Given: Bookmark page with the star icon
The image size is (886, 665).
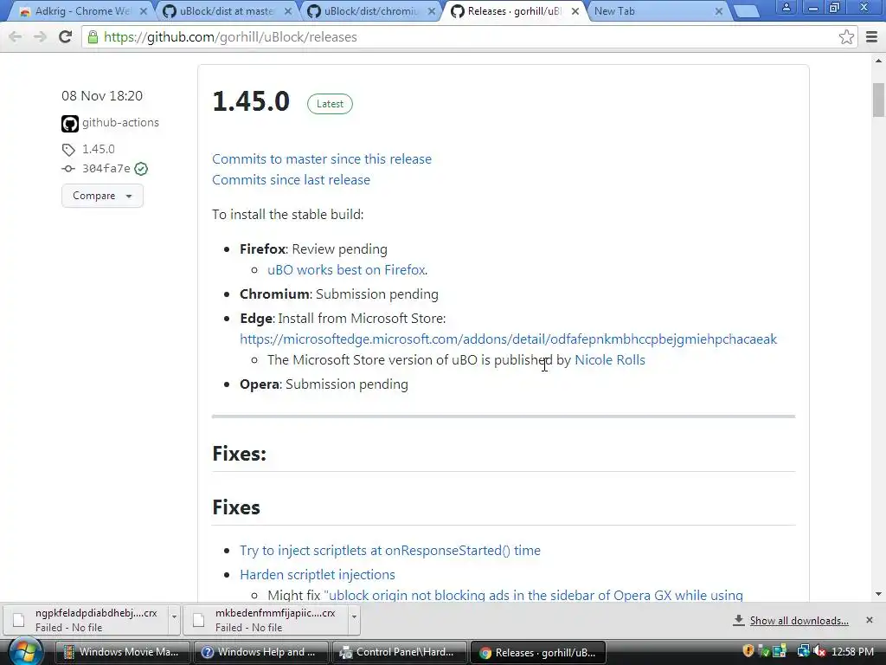Looking at the screenshot, I should (846, 37).
